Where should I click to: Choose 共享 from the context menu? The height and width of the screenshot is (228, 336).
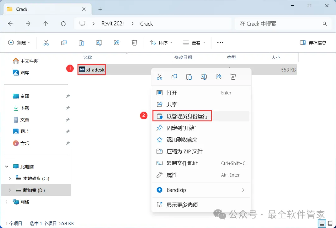pyautogui.click(x=201, y=104)
